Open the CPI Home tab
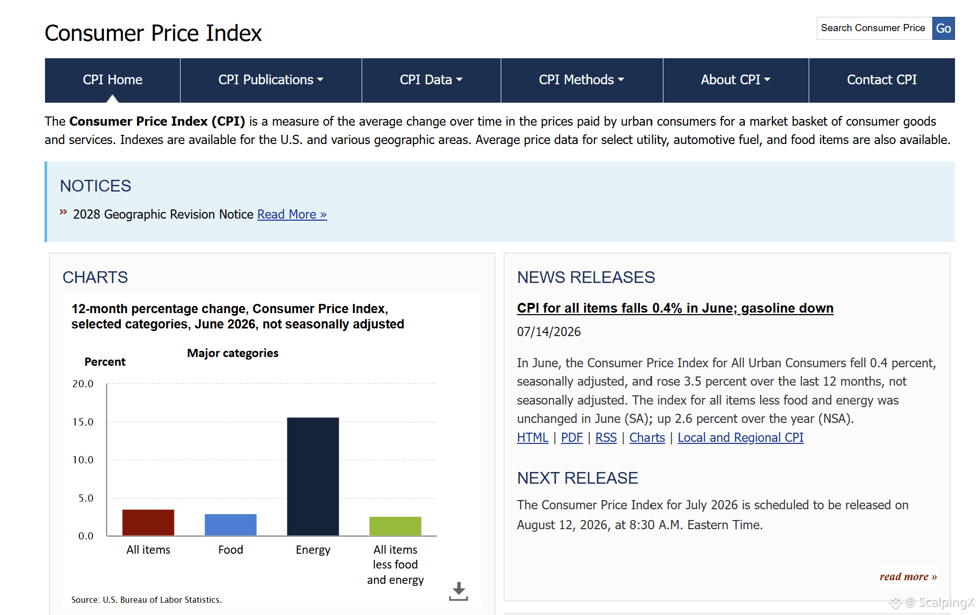This screenshot has width=978, height=615. [x=113, y=80]
